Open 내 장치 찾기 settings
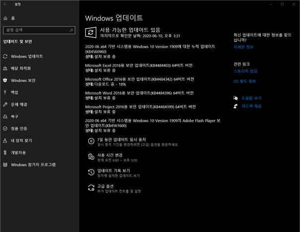Screen dimensions: 300x232 (21, 141)
